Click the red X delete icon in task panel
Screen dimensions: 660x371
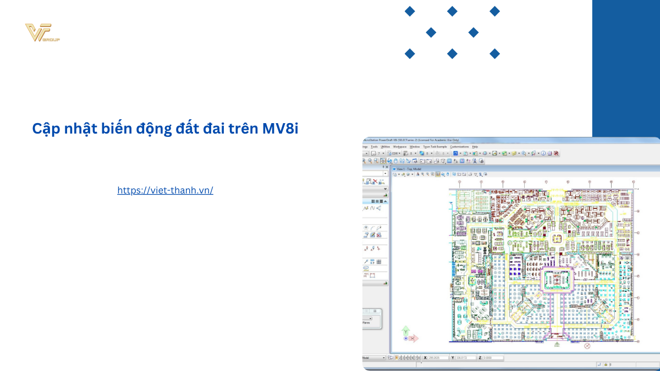[375, 181]
